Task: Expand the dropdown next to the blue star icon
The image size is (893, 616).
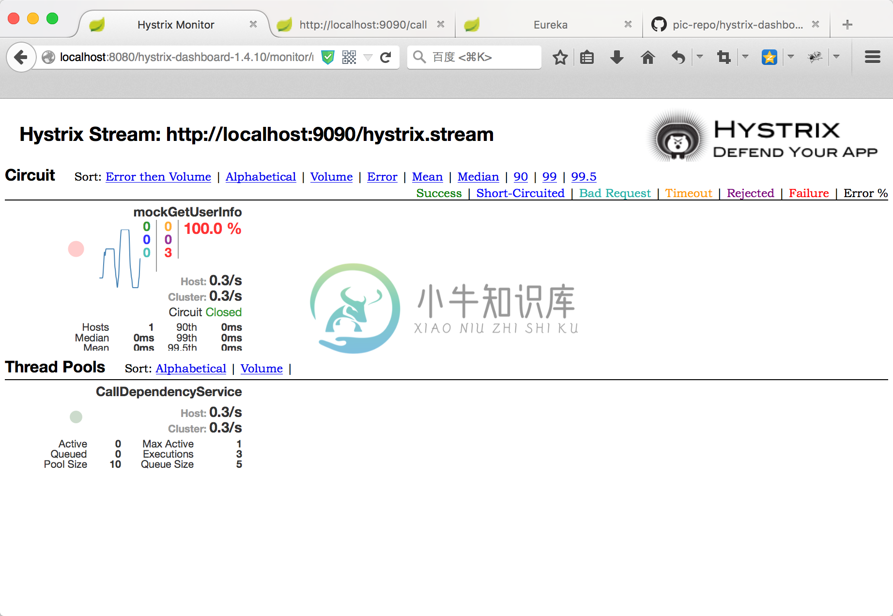Action: point(790,57)
